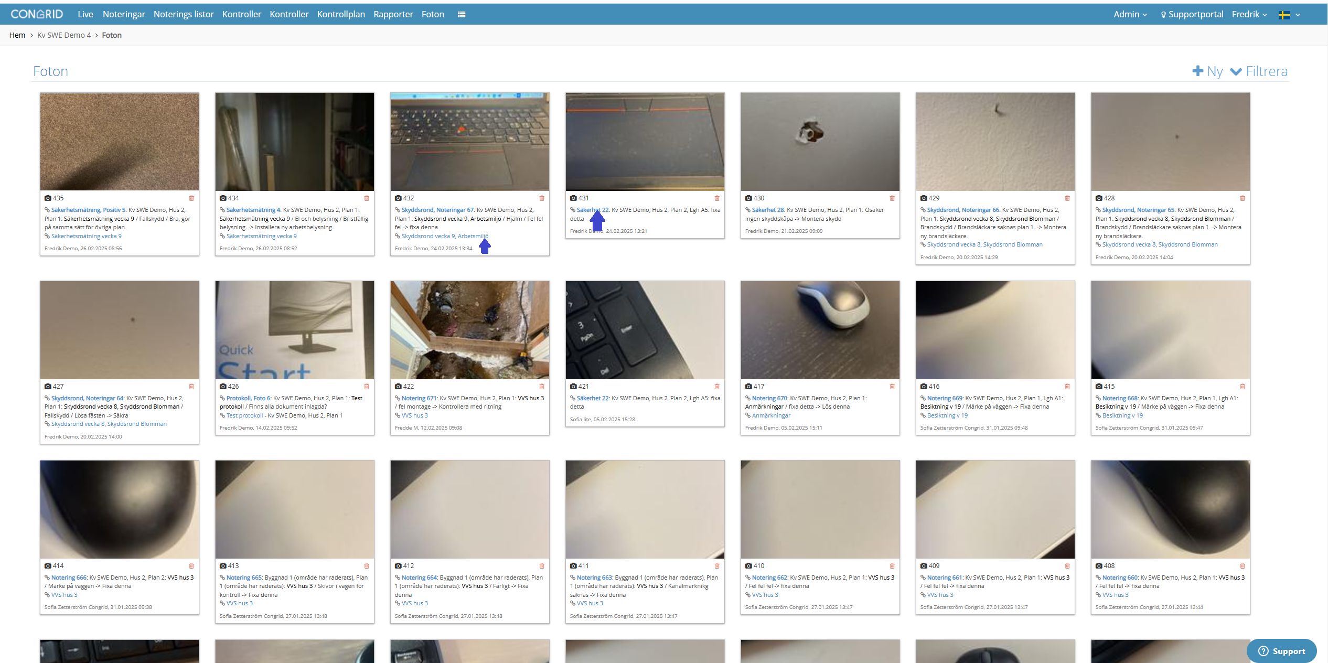Screen dimensions: 1328x663
Task: Open the Fredrik user dropdown
Action: 1249,15
